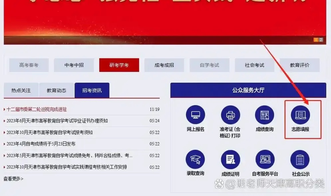Open 2023年4月自考成绩将于5月23日发布 article
This screenshot has height=196, width=331.
pyautogui.click(x=41, y=144)
